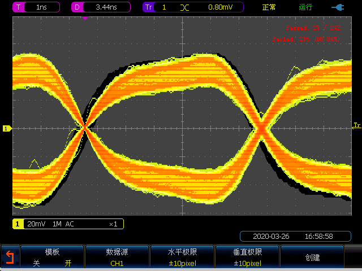Viewport: 362px width, 271px height.
Task: Select the 0.80mV trigger level readout
Action: pyautogui.click(x=219, y=7)
